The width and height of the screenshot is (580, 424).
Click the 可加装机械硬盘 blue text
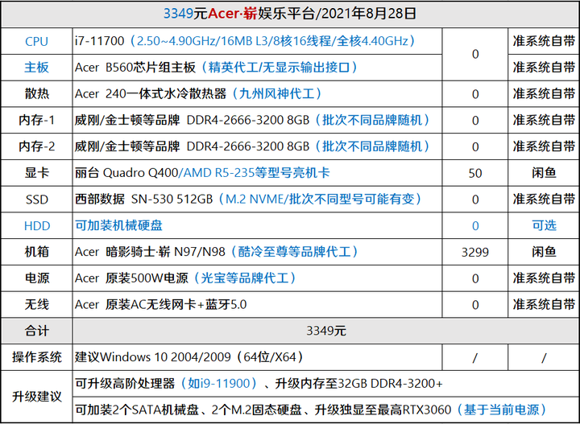(118, 225)
